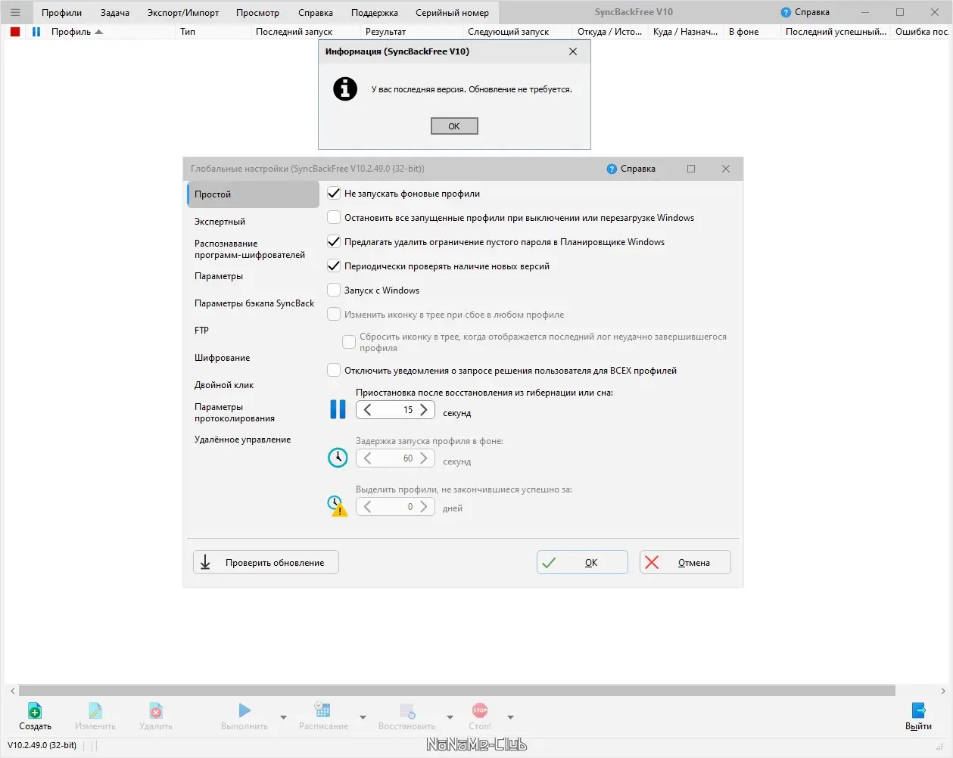Open the Двойной клик settings category
953x758 pixels.
pyautogui.click(x=253, y=385)
